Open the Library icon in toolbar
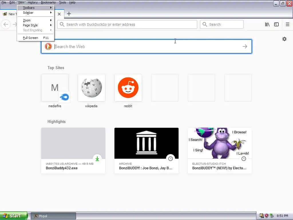The width and height of the screenshot is (293, 220). pos(267,24)
